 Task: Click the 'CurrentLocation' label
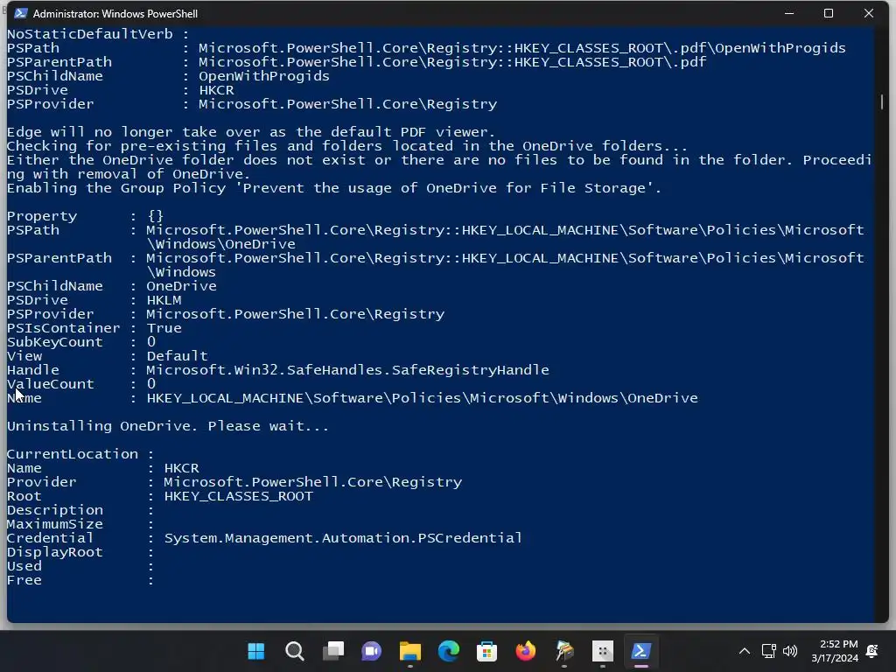pos(73,454)
